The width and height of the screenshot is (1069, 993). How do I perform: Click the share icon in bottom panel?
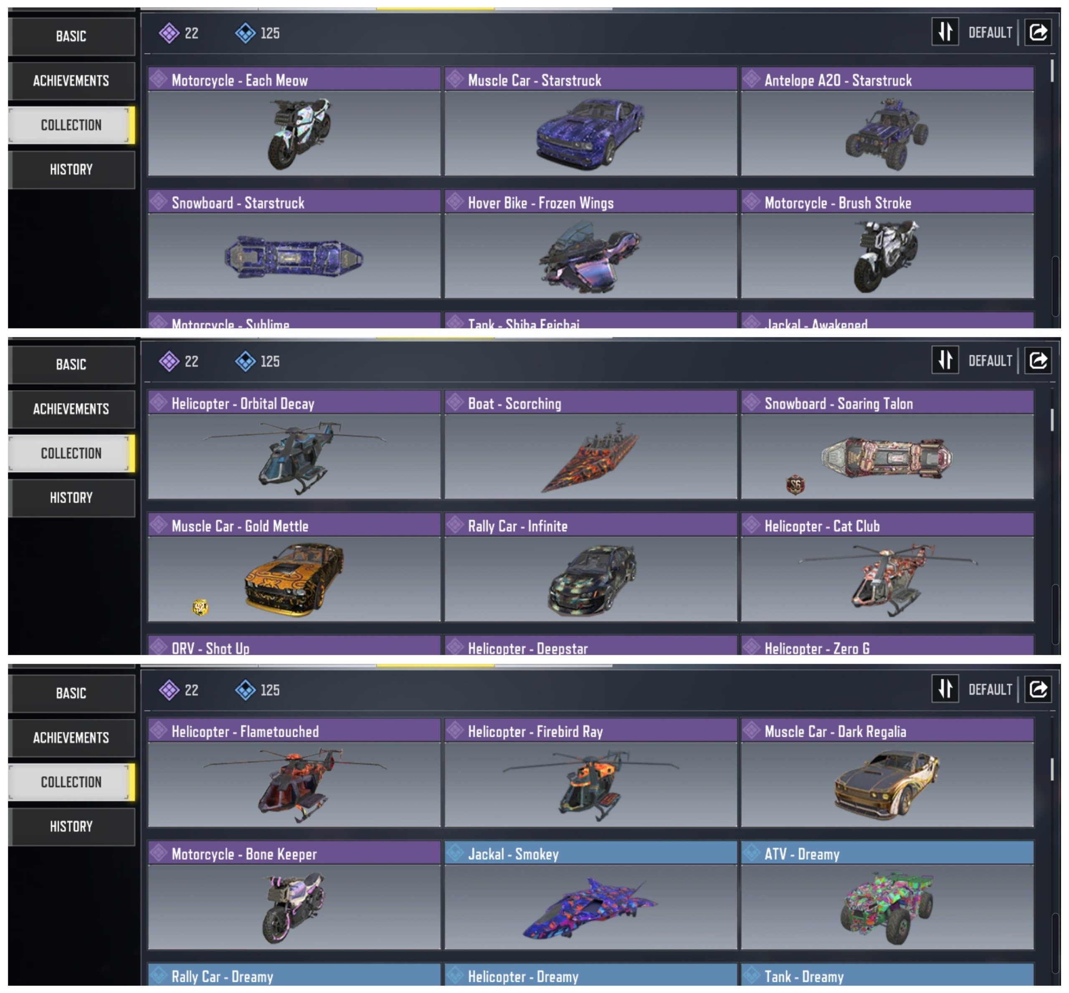pos(1038,690)
